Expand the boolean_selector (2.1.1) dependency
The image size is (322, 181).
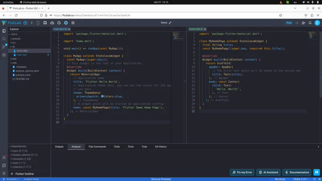tap(11, 155)
